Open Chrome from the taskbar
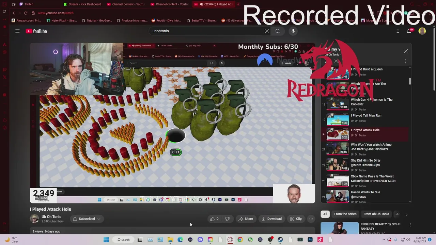Viewport: 436px width, 245px height. coord(240,240)
